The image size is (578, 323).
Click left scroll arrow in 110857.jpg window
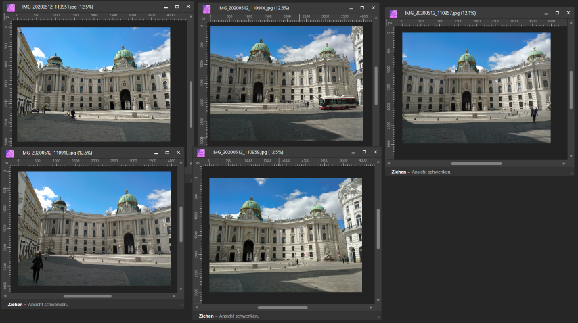(388, 164)
